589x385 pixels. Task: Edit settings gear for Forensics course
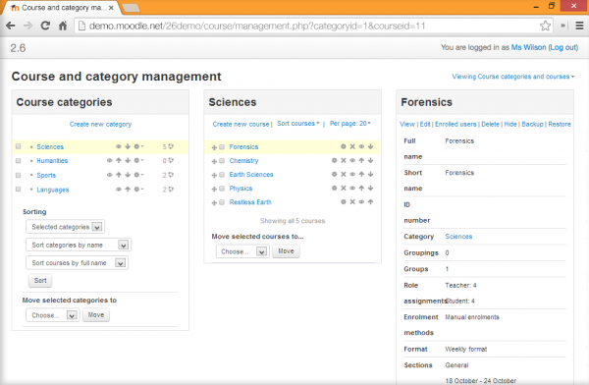344,146
